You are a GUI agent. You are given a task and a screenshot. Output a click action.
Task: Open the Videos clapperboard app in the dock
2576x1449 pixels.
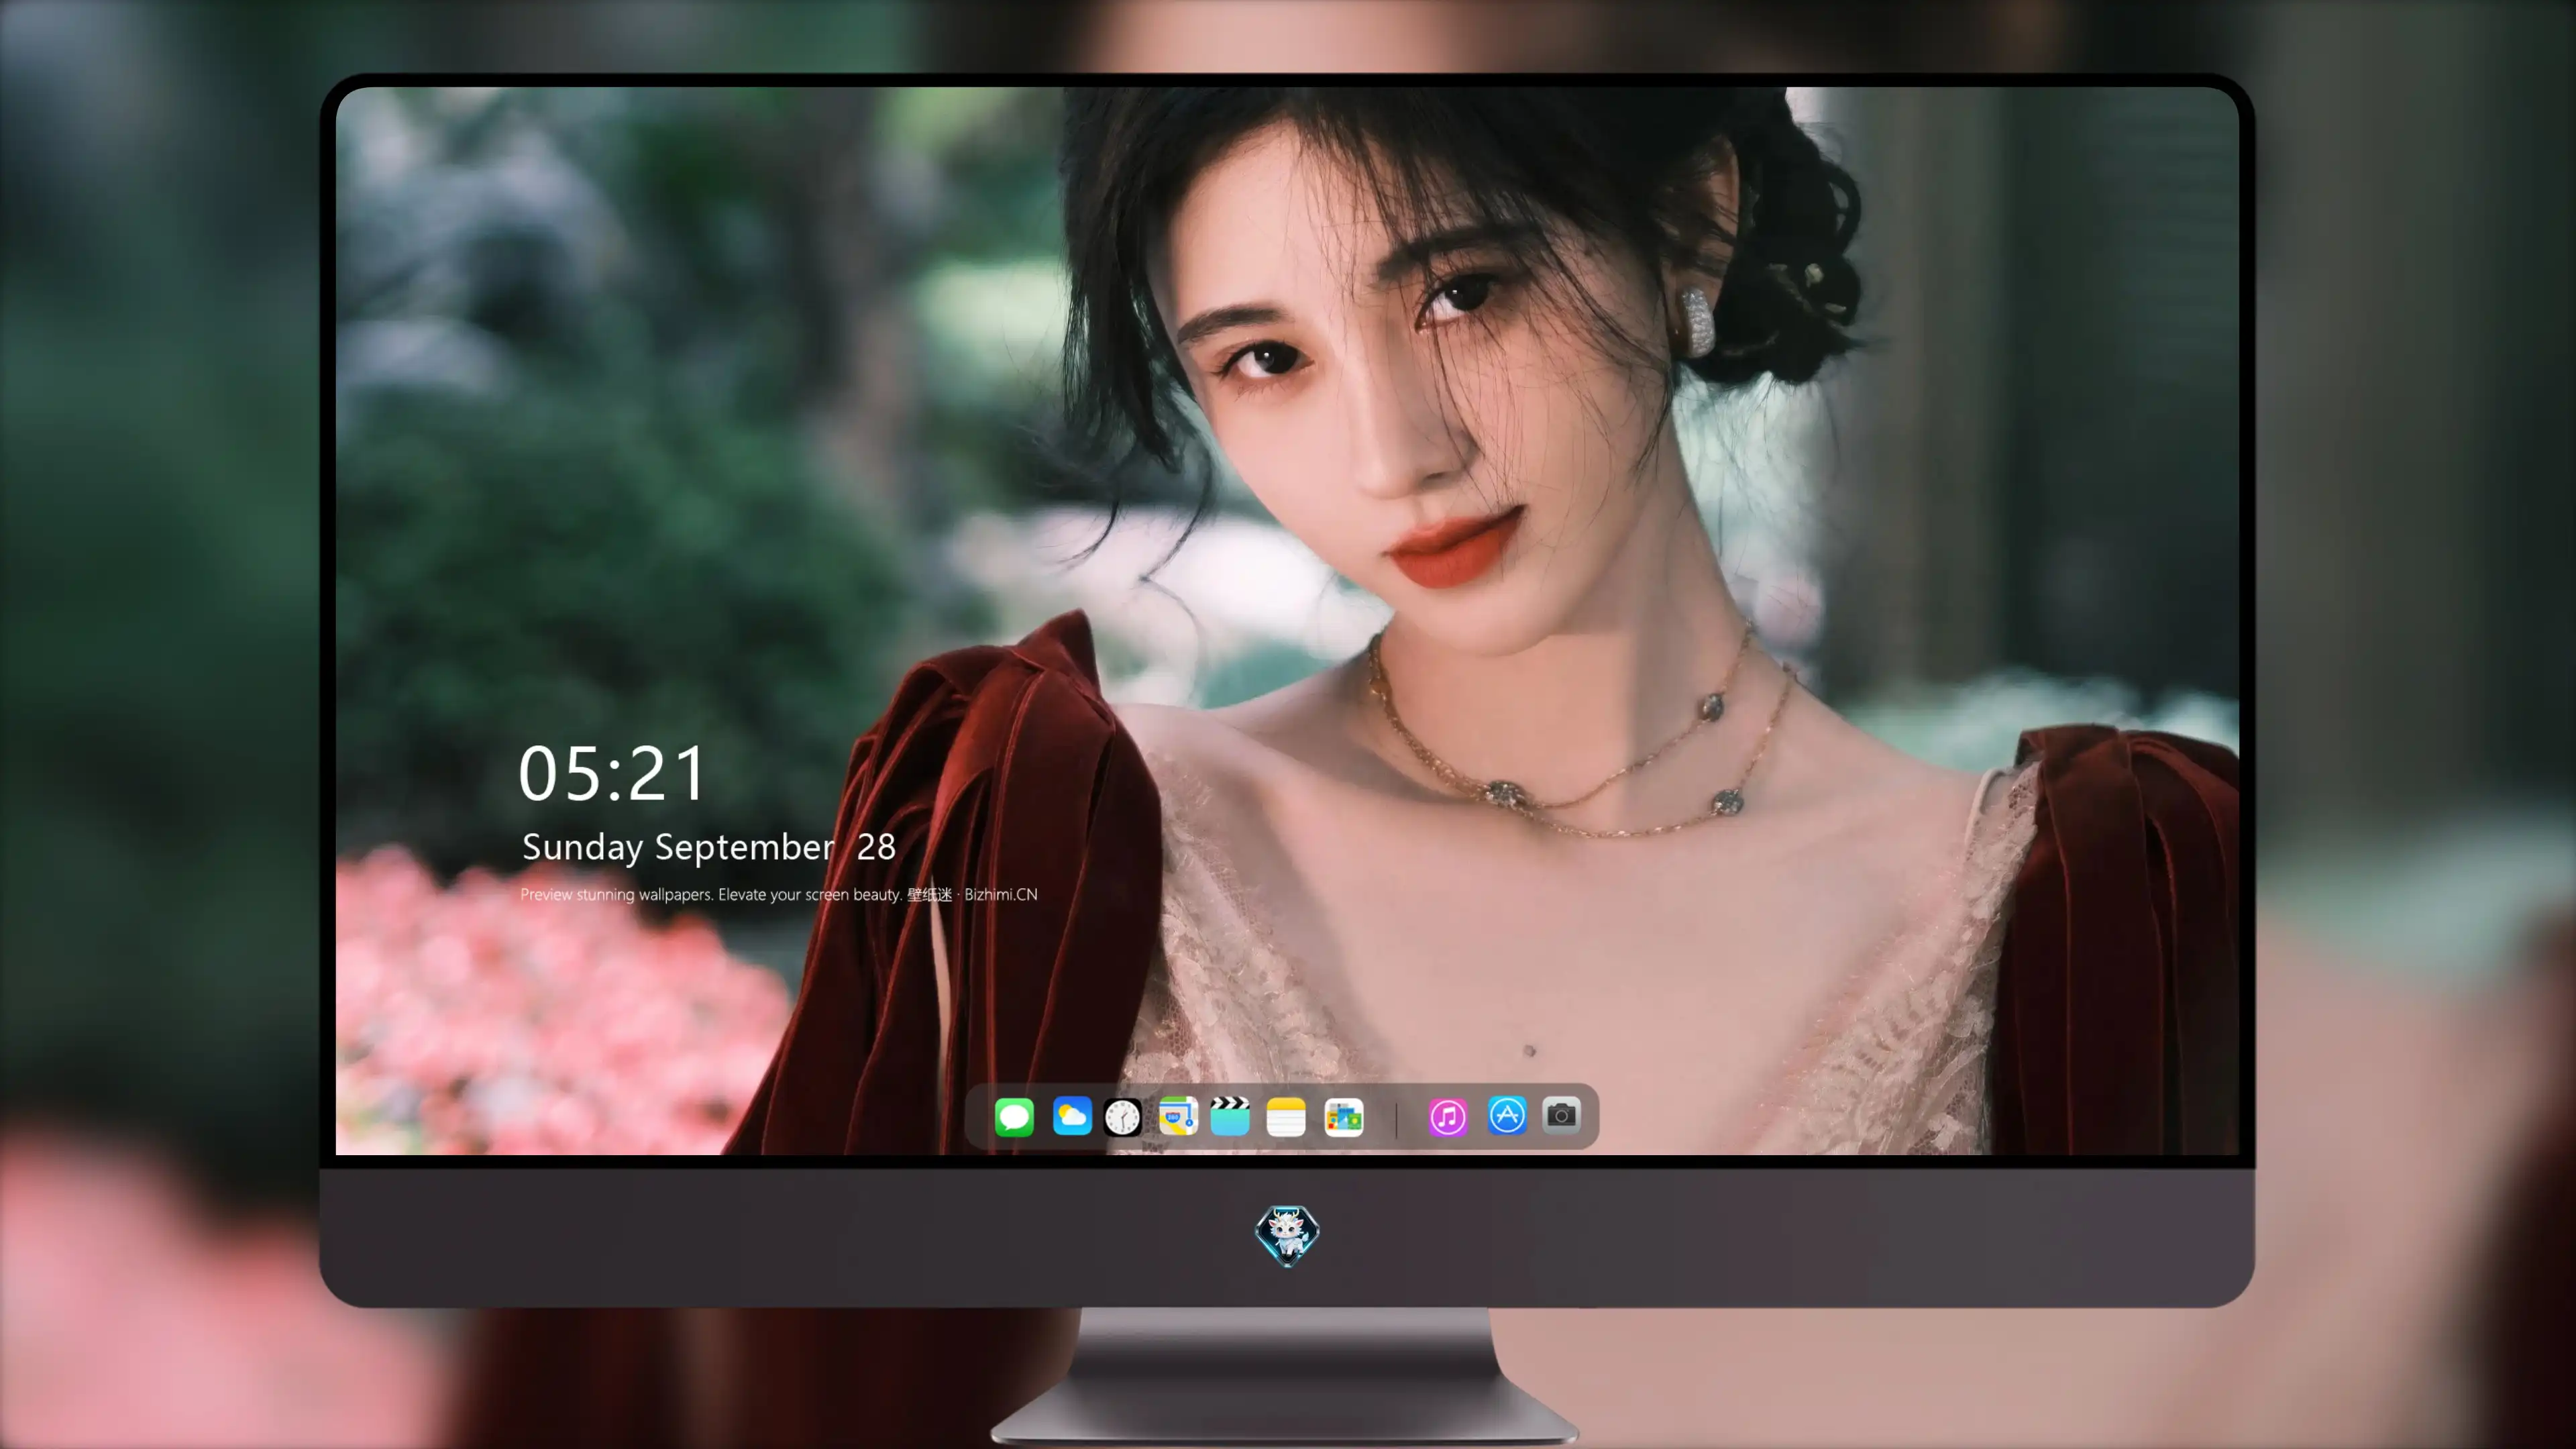tap(1230, 1116)
